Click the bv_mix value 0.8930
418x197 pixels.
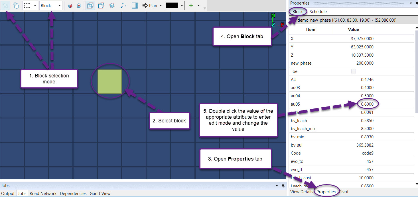click(367, 137)
